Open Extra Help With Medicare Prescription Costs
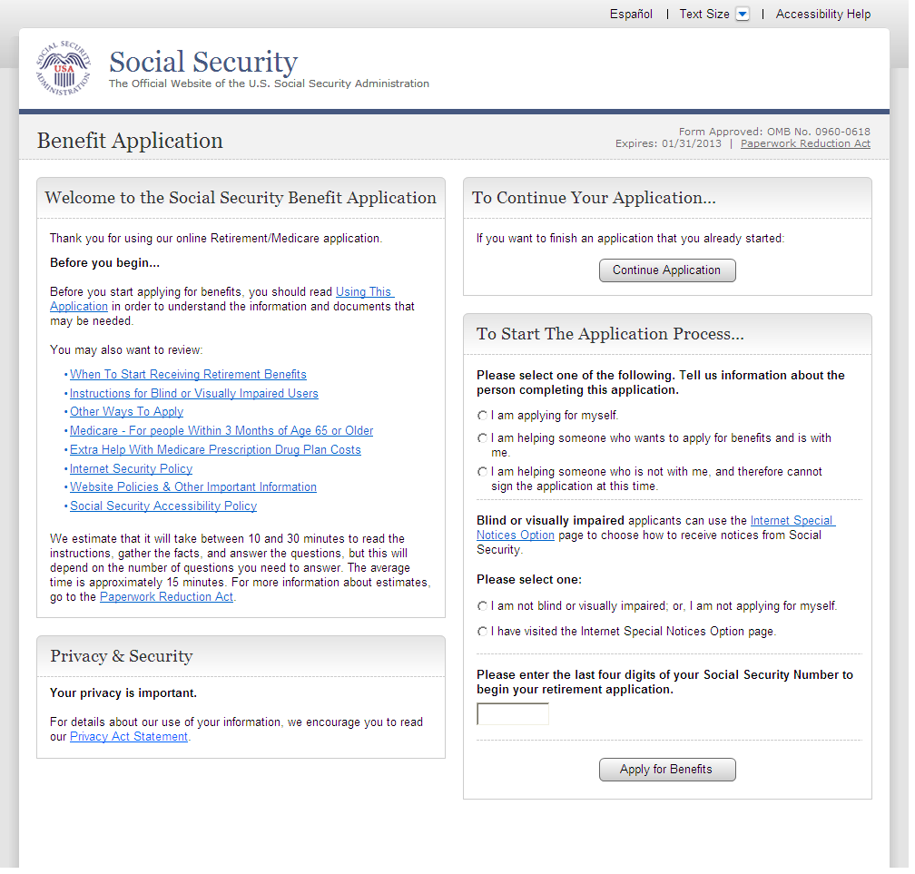 [215, 450]
